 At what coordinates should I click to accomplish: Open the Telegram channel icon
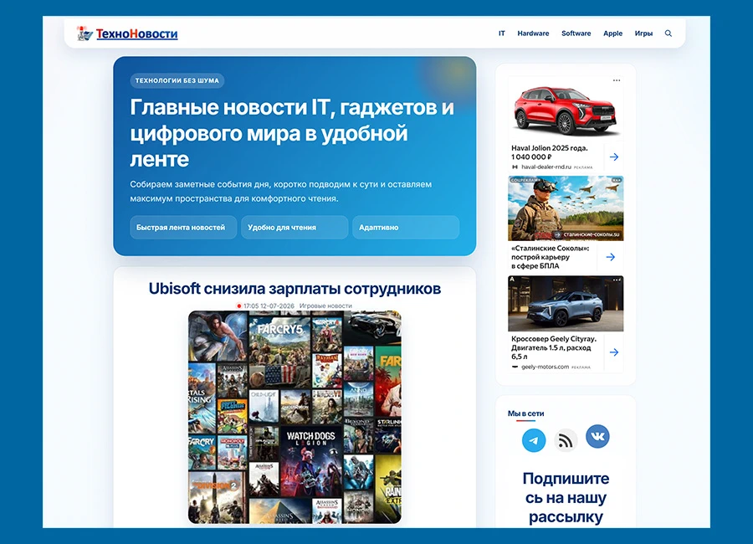click(x=534, y=440)
